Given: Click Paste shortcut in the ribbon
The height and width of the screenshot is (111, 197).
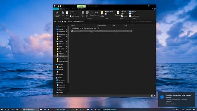Looking at the screenshot, I should [74, 16].
